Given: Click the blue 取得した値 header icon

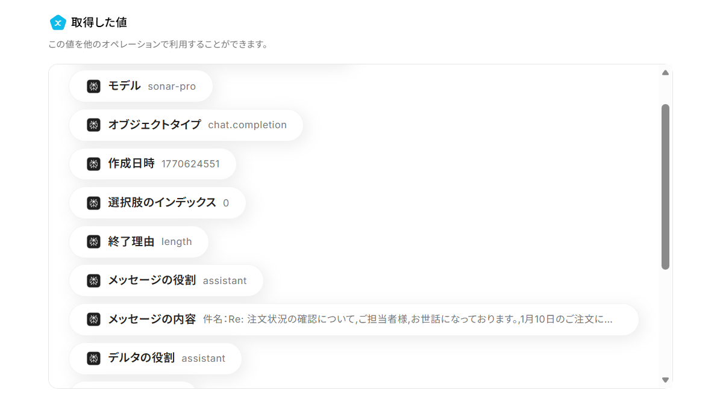Looking at the screenshot, I should pos(58,23).
